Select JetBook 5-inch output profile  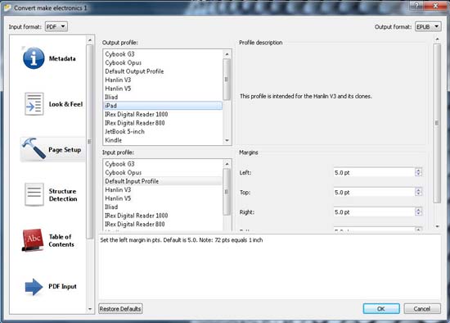163,132
